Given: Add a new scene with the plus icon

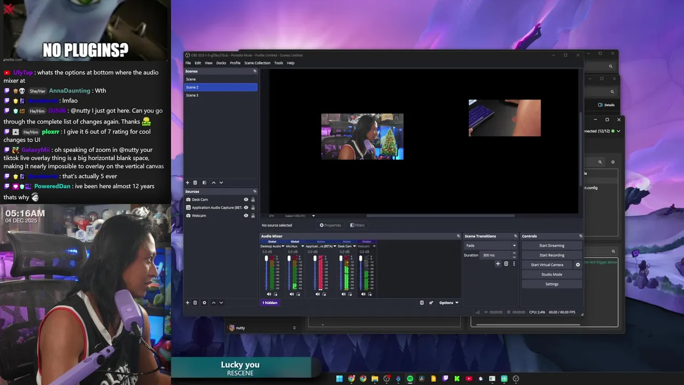Looking at the screenshot, I should (188, 183).
